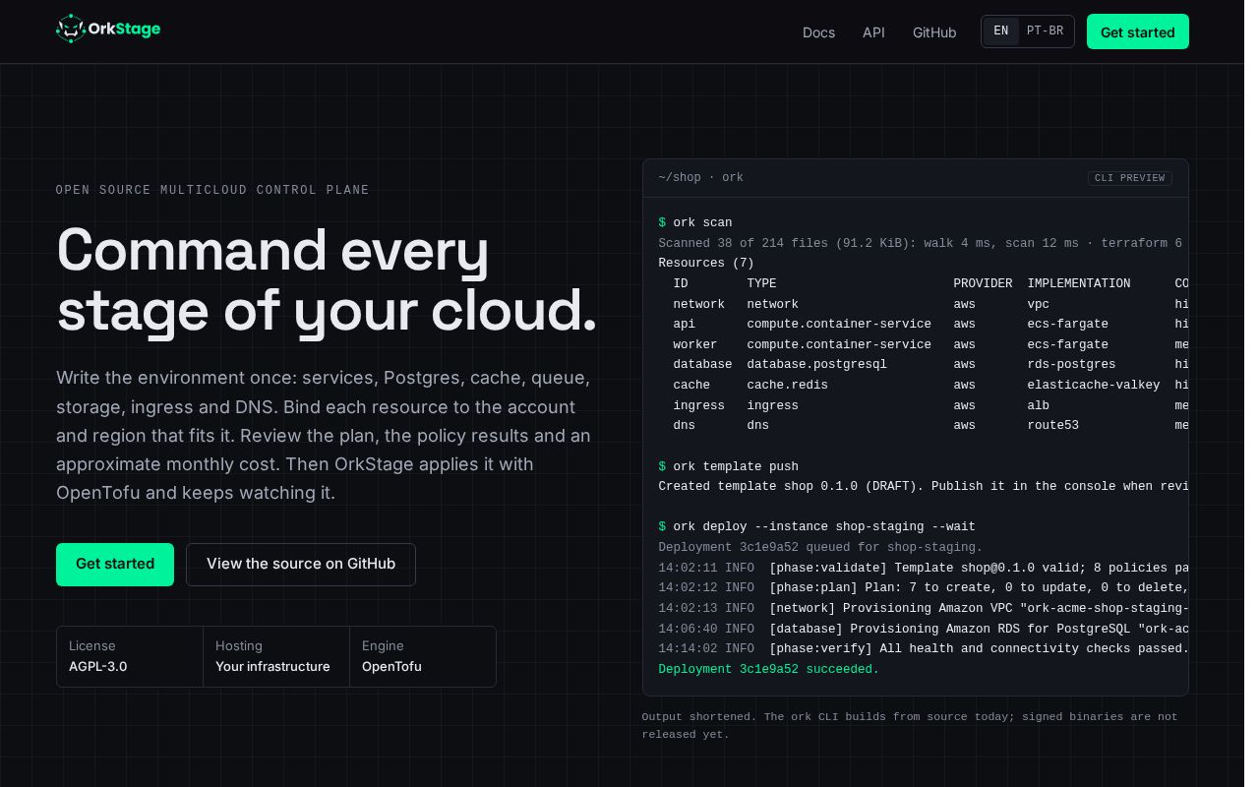This screenshot has width=1259, height=787.
Task: Click 'Deployment 3c1e9a52 succeeded.' line
Action: pyautogui.click(x=769, y=669)
